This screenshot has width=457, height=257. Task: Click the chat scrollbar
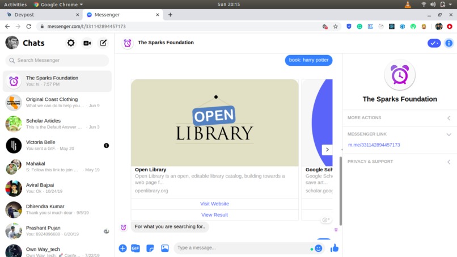(x=340, y=191)
